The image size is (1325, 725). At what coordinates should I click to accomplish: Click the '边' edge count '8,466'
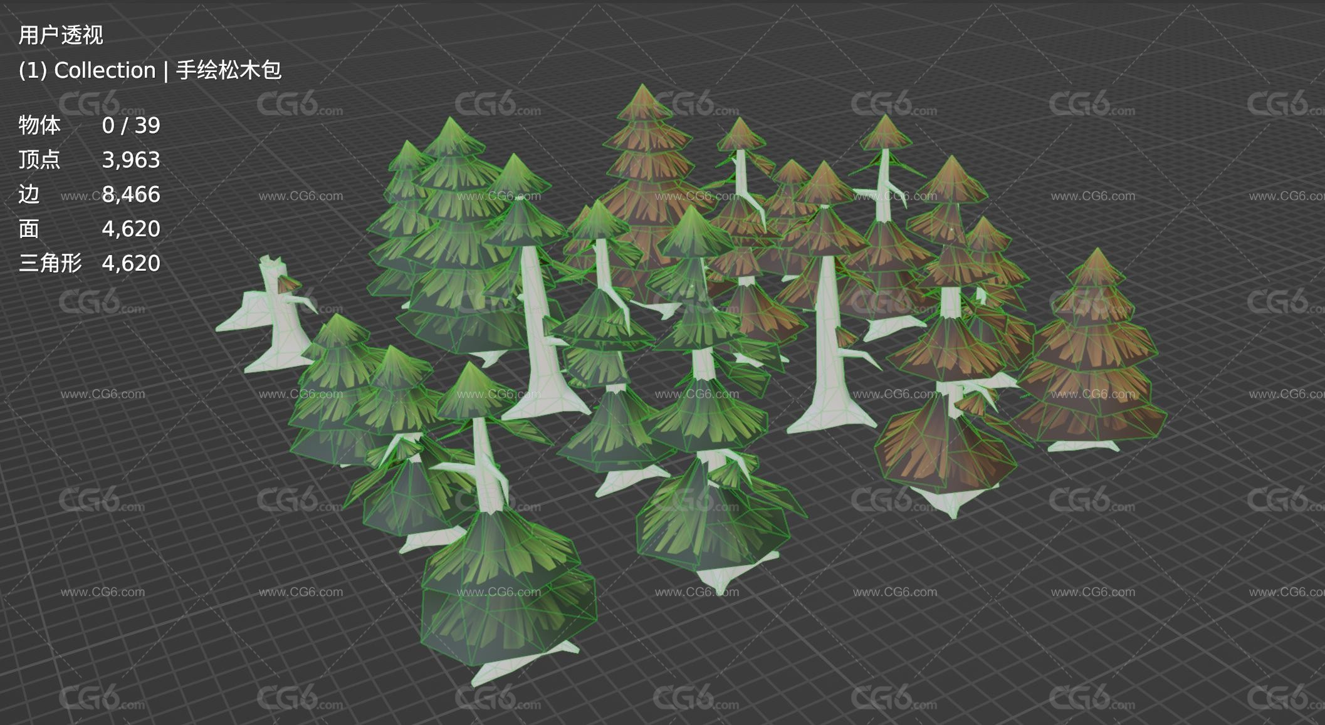pos(131,195)
